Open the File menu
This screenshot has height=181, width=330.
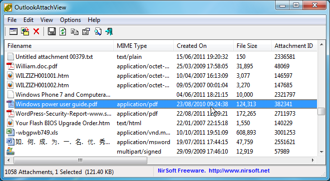pos(12,20)
